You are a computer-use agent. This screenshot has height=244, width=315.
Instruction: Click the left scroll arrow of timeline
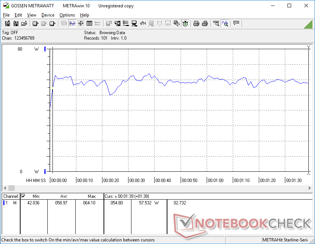5,188
